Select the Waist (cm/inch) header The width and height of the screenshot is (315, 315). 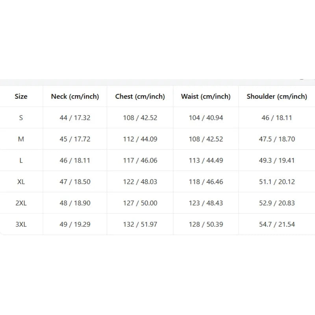point(206,96)
